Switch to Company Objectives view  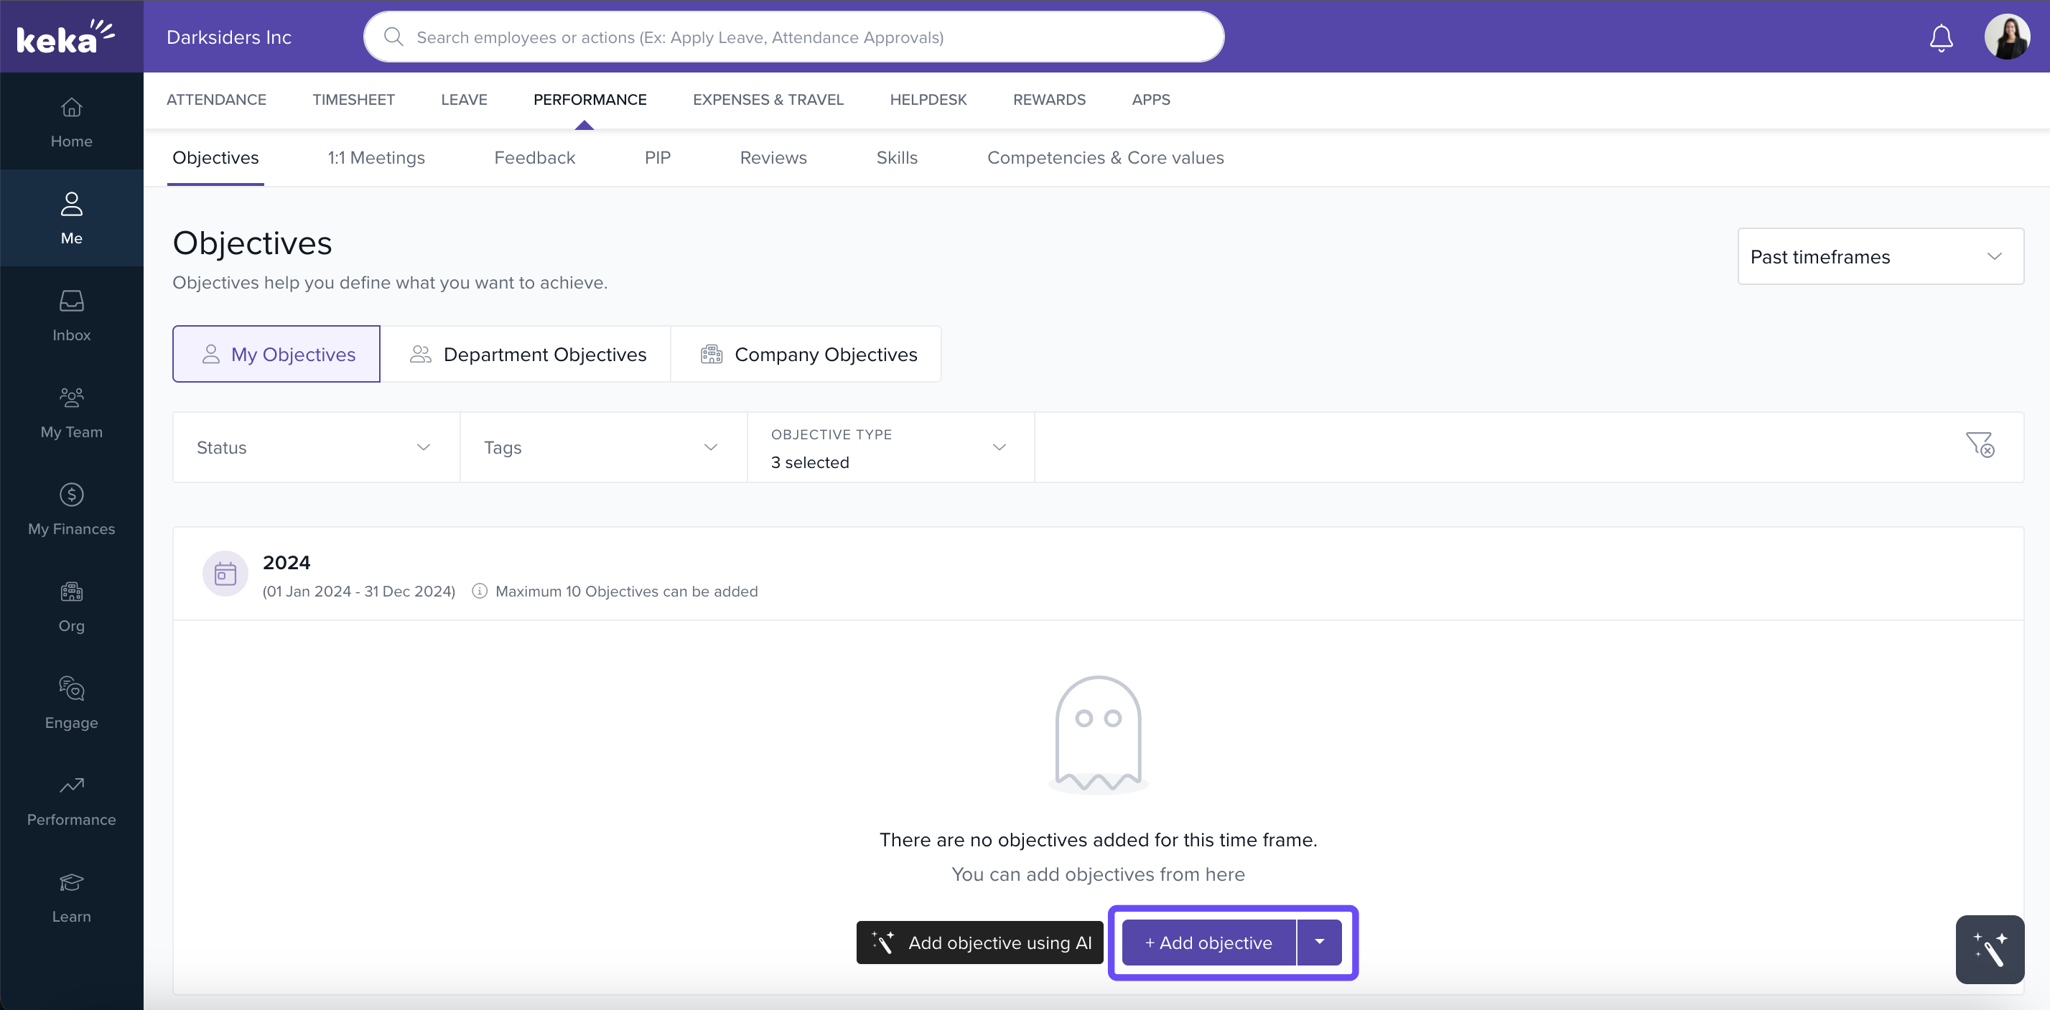806,354
